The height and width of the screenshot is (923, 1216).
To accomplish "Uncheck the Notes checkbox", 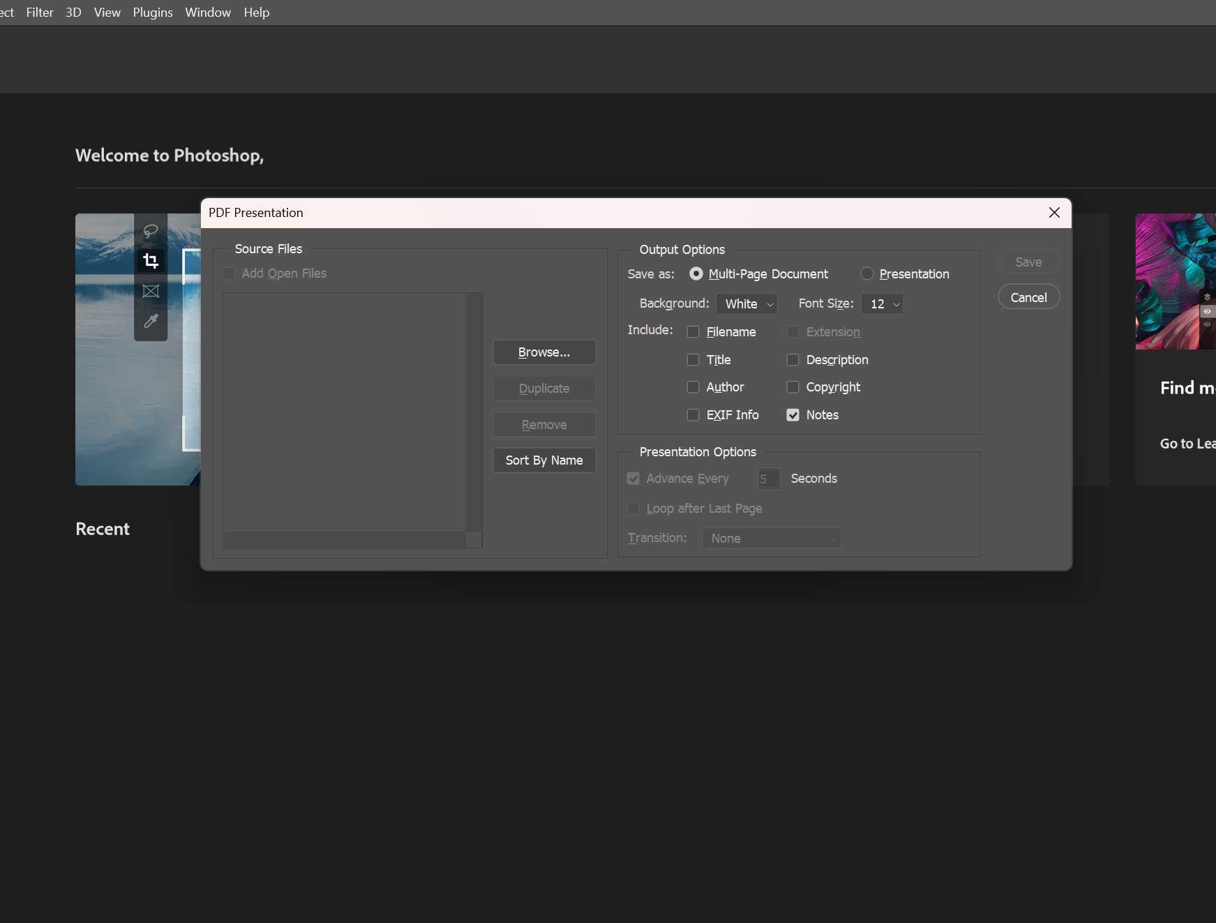I will coord(793,415).
